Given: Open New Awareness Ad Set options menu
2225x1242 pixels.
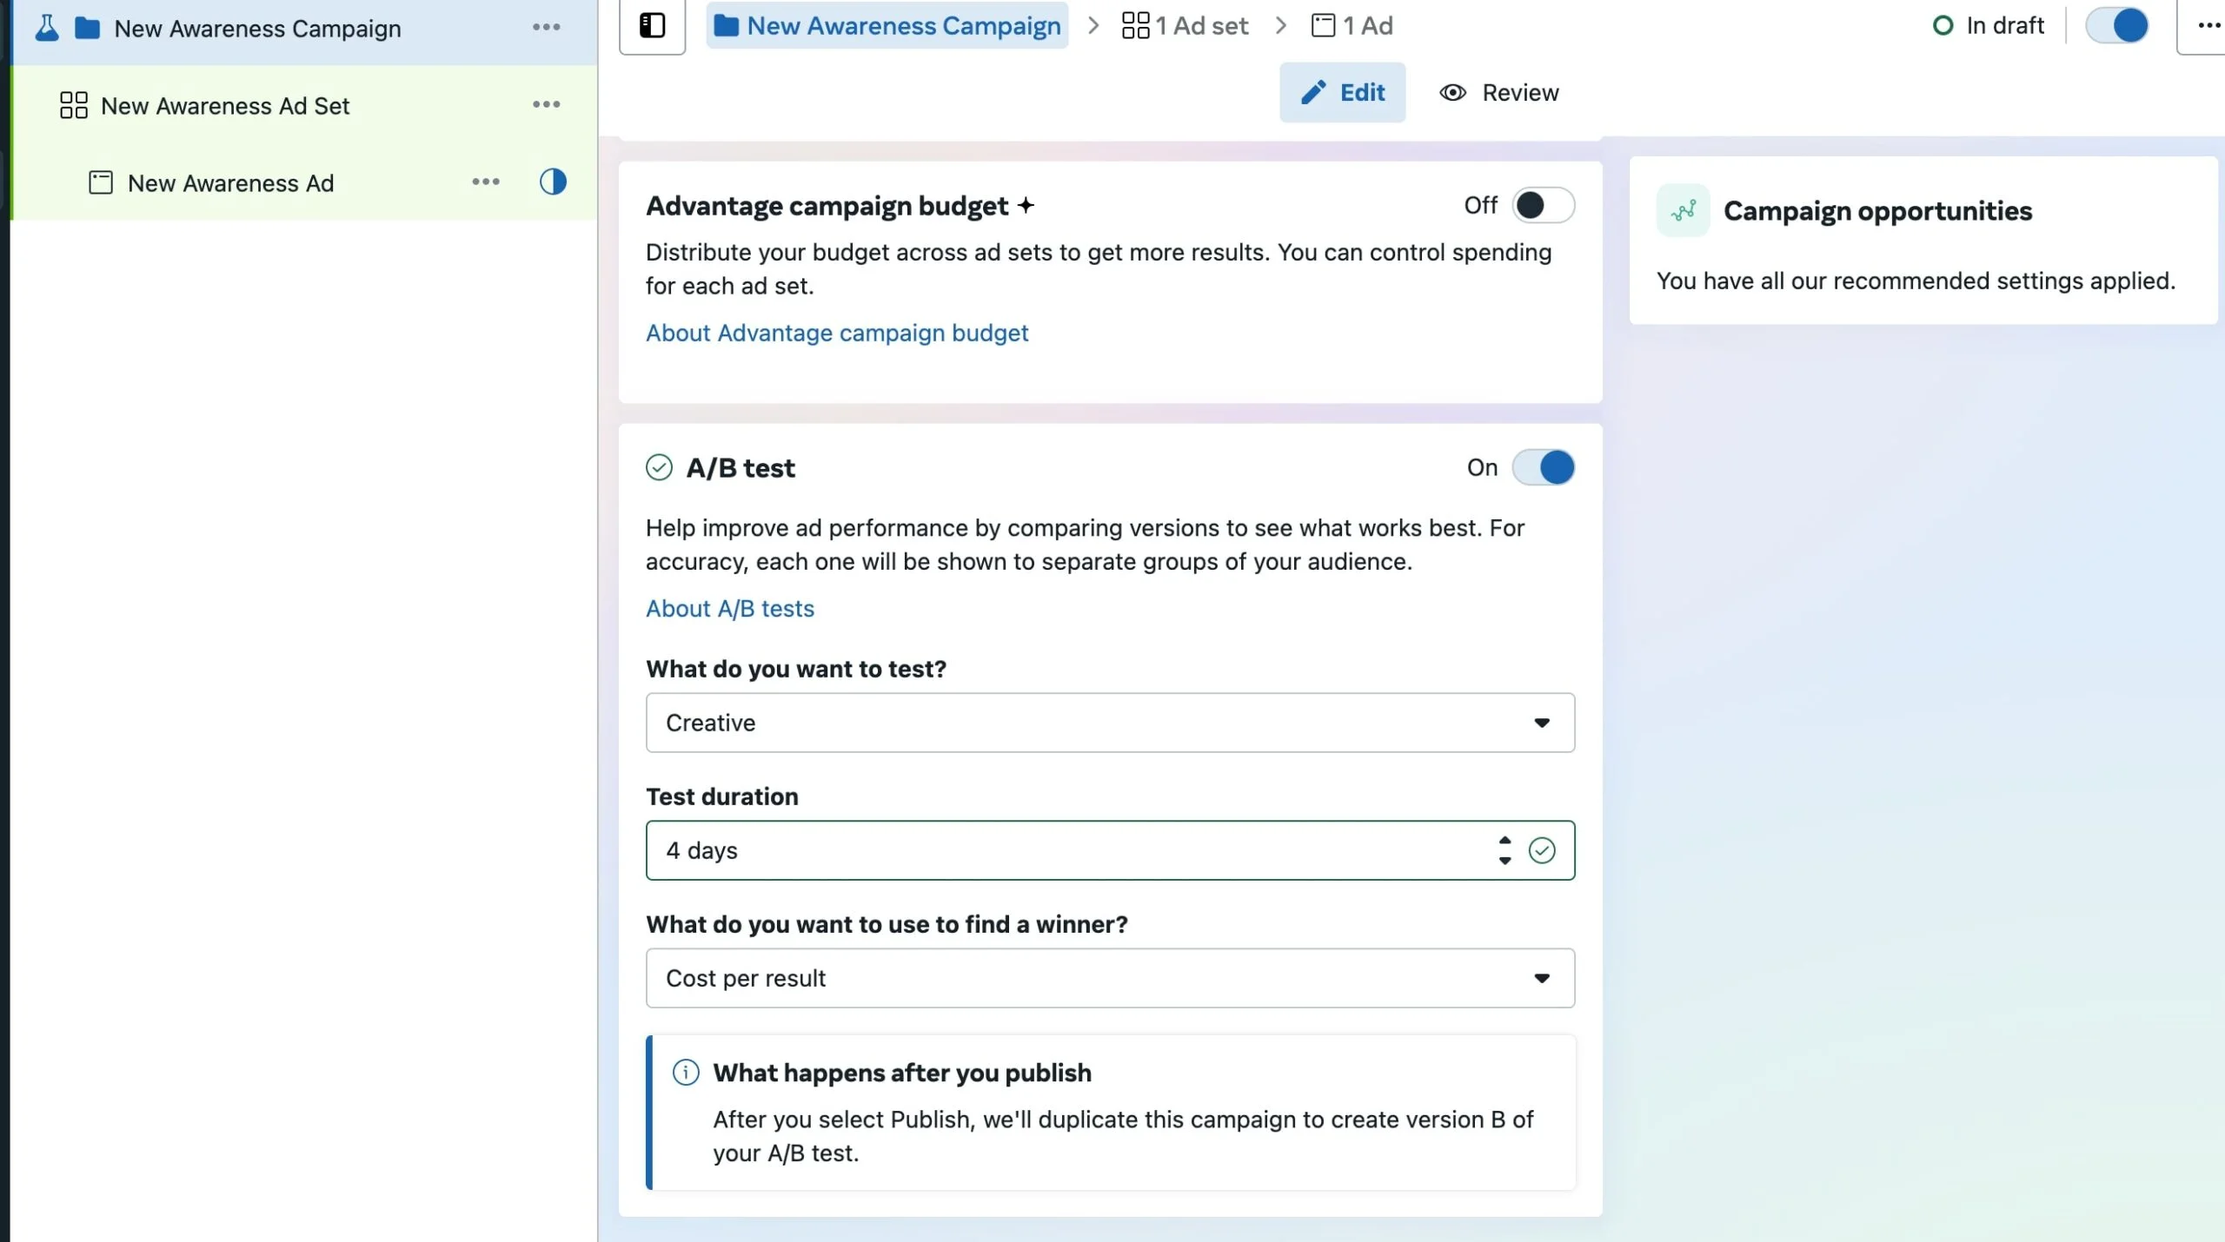Looking at the screenshot, I should (546, 105).
